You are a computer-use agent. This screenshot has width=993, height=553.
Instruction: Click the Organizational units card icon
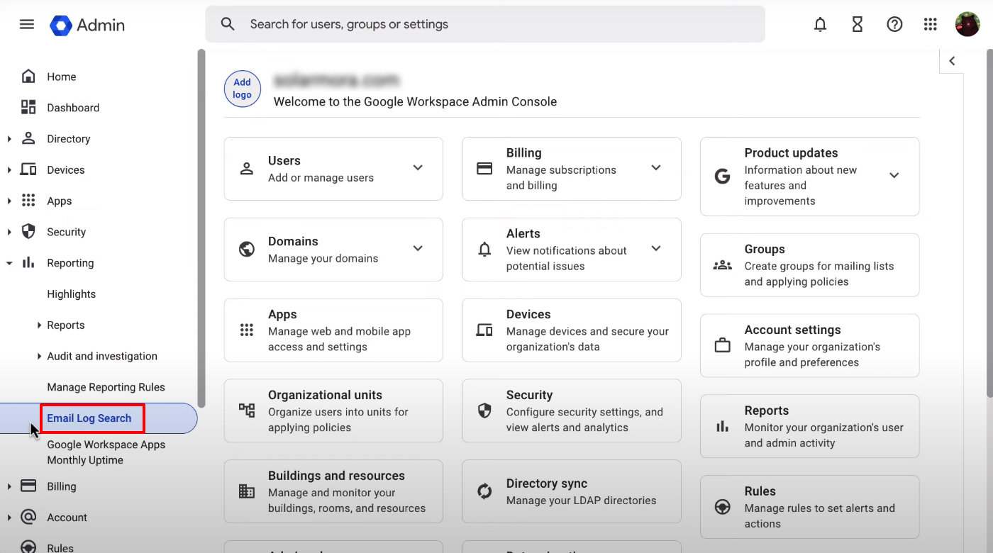coord(247,410)
